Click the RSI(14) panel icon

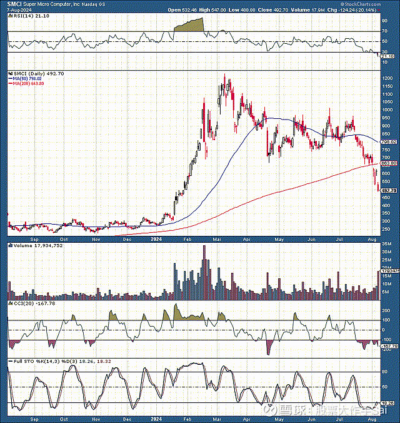(11, 16)
